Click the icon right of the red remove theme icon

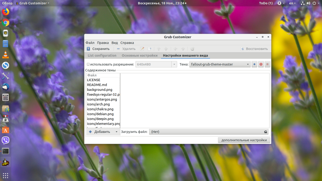click(267, 64)
